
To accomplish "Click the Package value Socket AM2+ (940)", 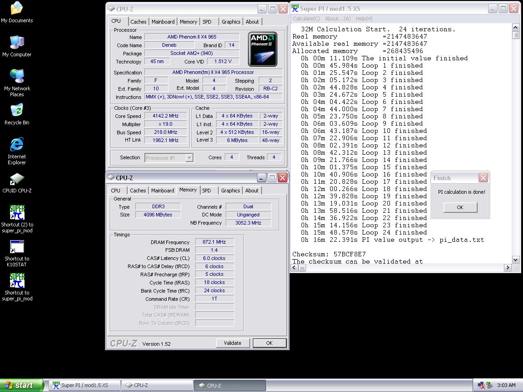I will 192,54.
